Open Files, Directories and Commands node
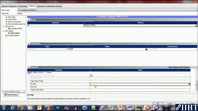The image size is (198, 111). (17, 24)
